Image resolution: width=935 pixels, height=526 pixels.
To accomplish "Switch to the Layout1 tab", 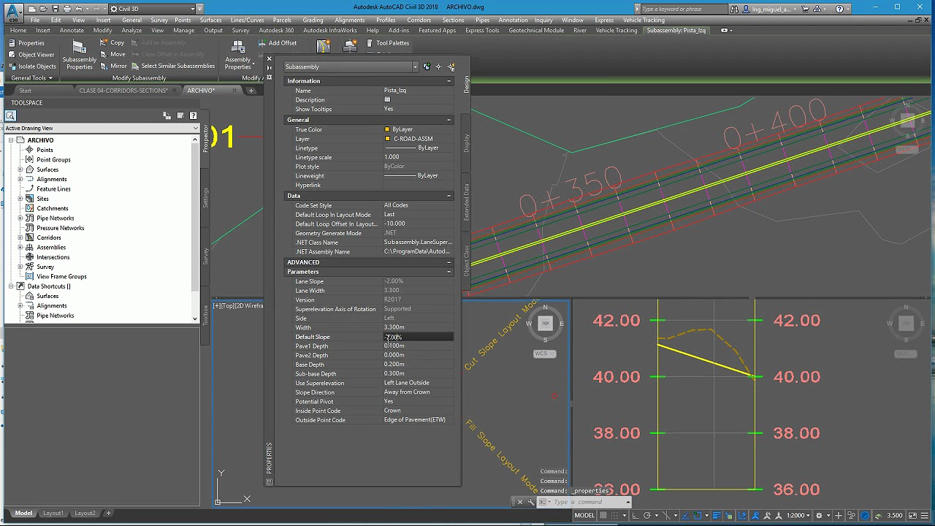I will tap(53, 513).
